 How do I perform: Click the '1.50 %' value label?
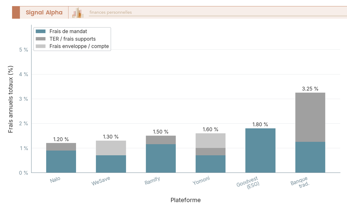pyautogui.click(x=161, y=132)
